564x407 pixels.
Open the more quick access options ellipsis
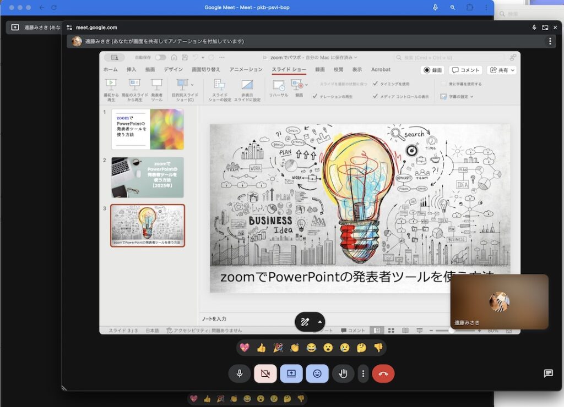click(x=221, y=58)
